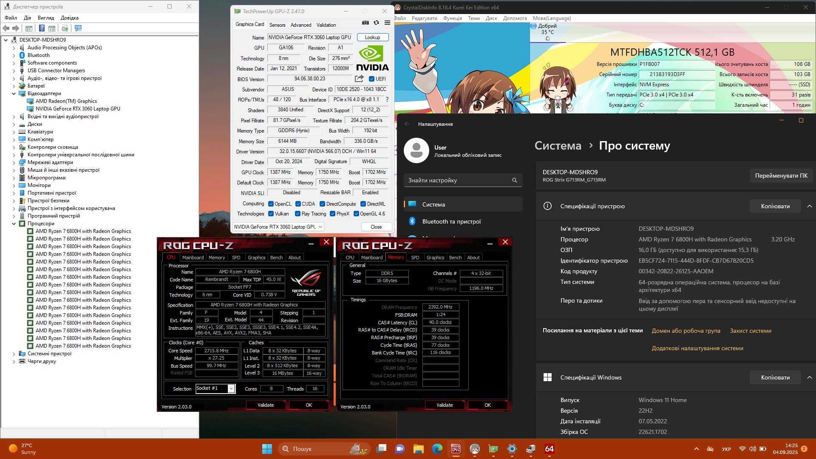Screen dimensions: 816x459
Task: Select NVIDIA GeForce RTX 3060 Laptop GPU tree item
Action: point(78,109)
